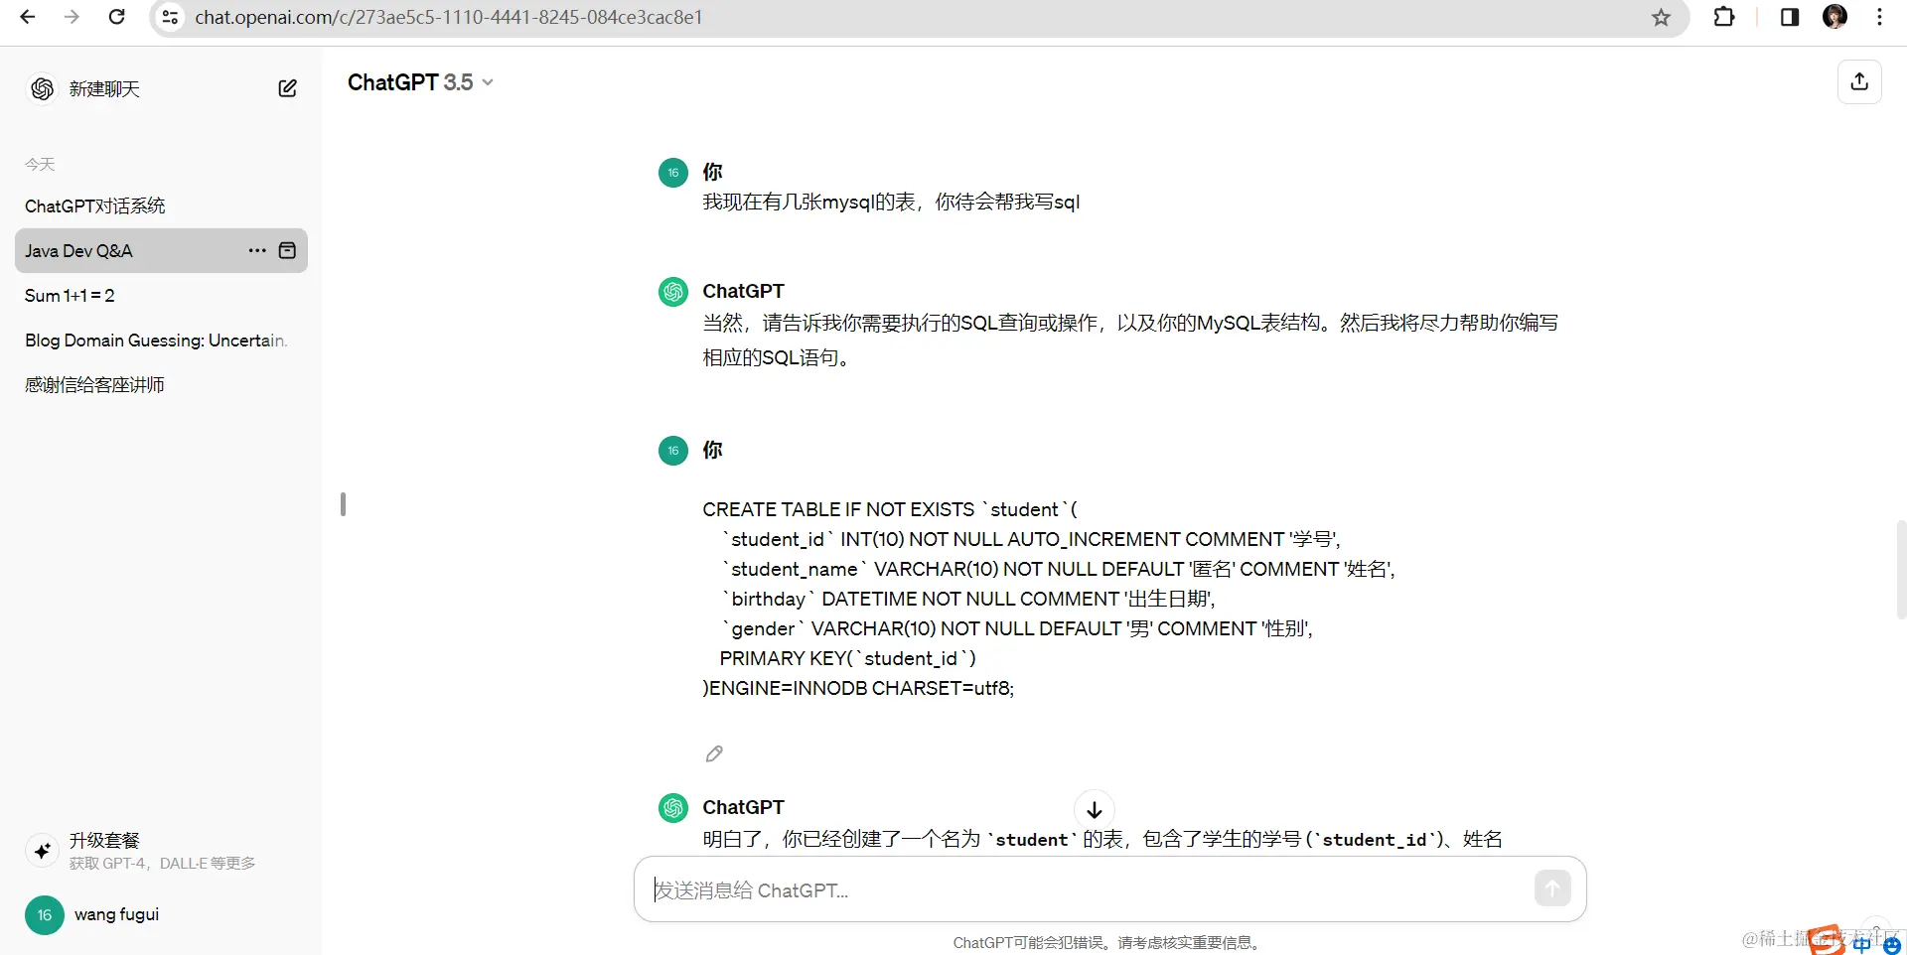Screen dimensions: 1907x955
Task: Open the 感谢信给客座讲师 conversation
Action: (x=161, y=384)
